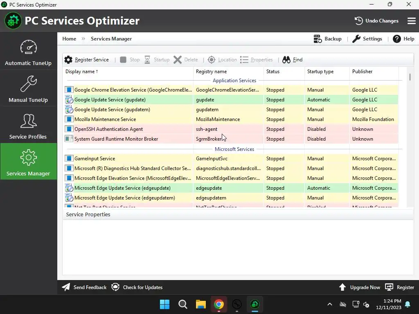Click Automatic startup type for gupdate
419x314 pixels.
(327, 100)
